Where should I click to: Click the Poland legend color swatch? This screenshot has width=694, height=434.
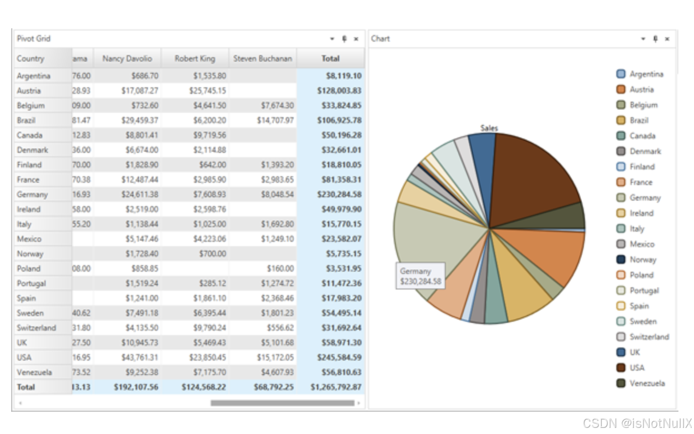point(621,275)
